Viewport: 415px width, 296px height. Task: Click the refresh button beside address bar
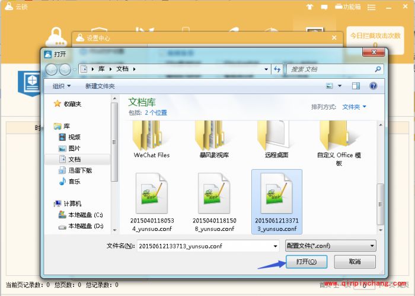coord(277,69)
